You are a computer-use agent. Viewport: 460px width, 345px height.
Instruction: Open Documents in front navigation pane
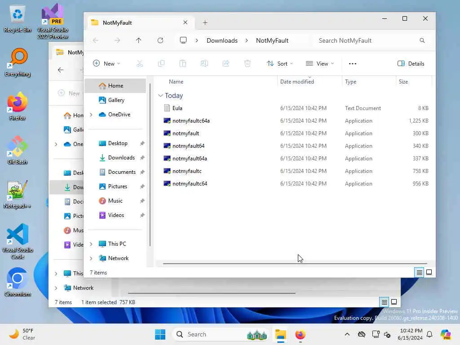click(115, 172)
